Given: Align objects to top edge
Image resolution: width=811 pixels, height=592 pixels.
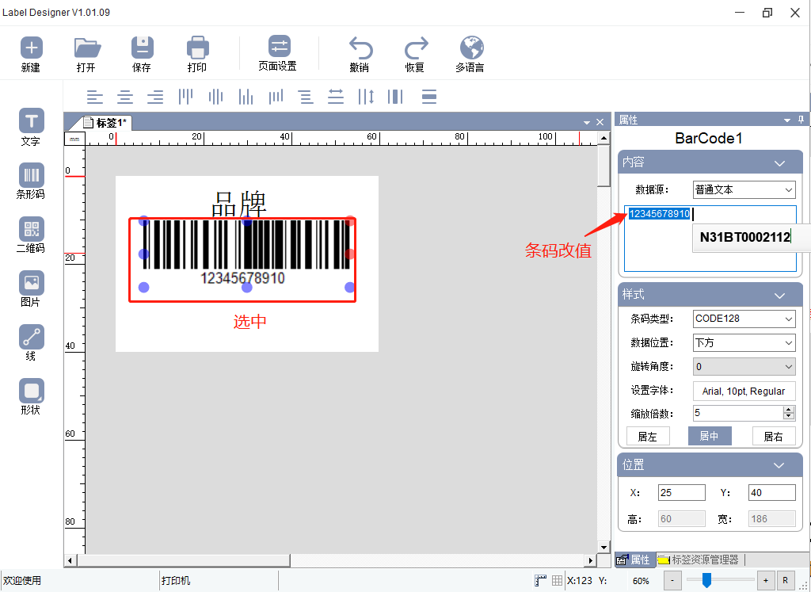Looking at the screenshot, I should pos(185,97).
